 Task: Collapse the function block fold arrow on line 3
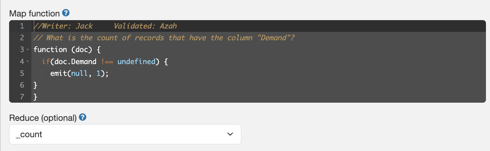tap(28, 50)
